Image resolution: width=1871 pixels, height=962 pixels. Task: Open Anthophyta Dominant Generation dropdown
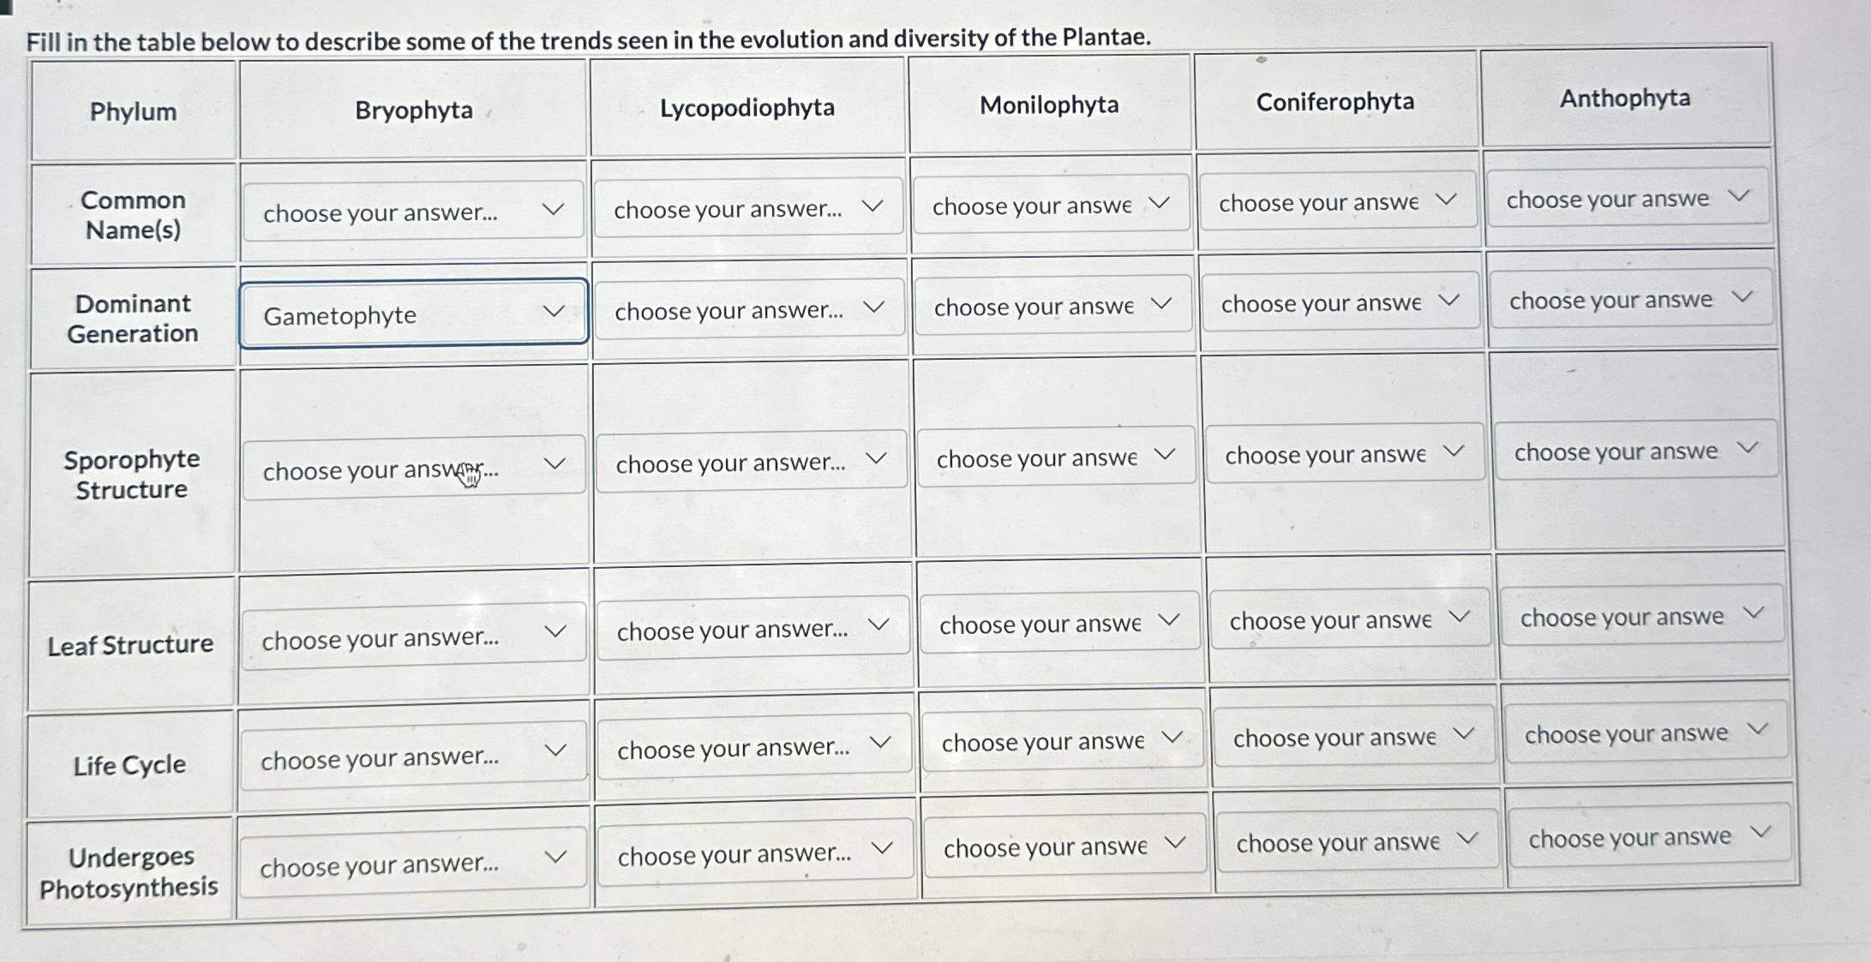pos(1631,299)
